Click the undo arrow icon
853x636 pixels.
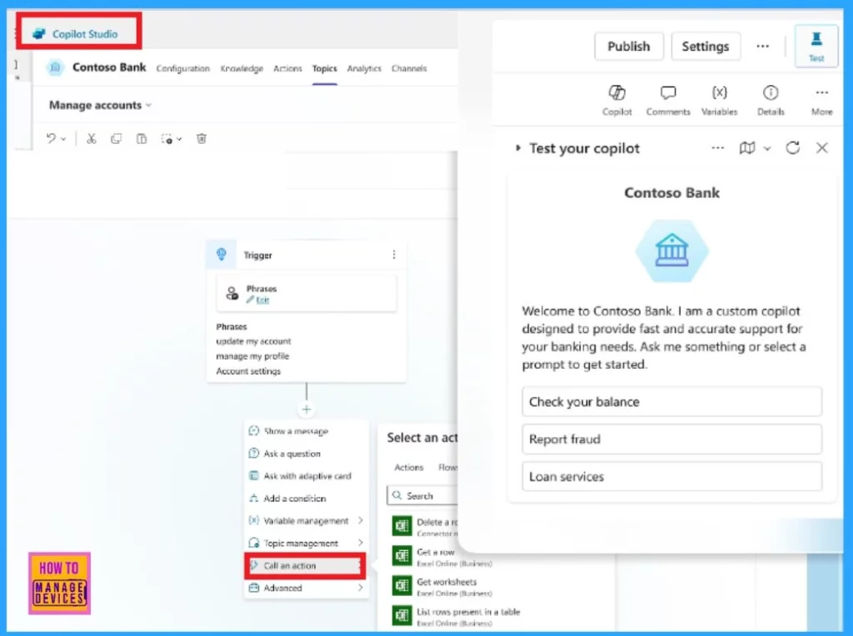point(51,139)
